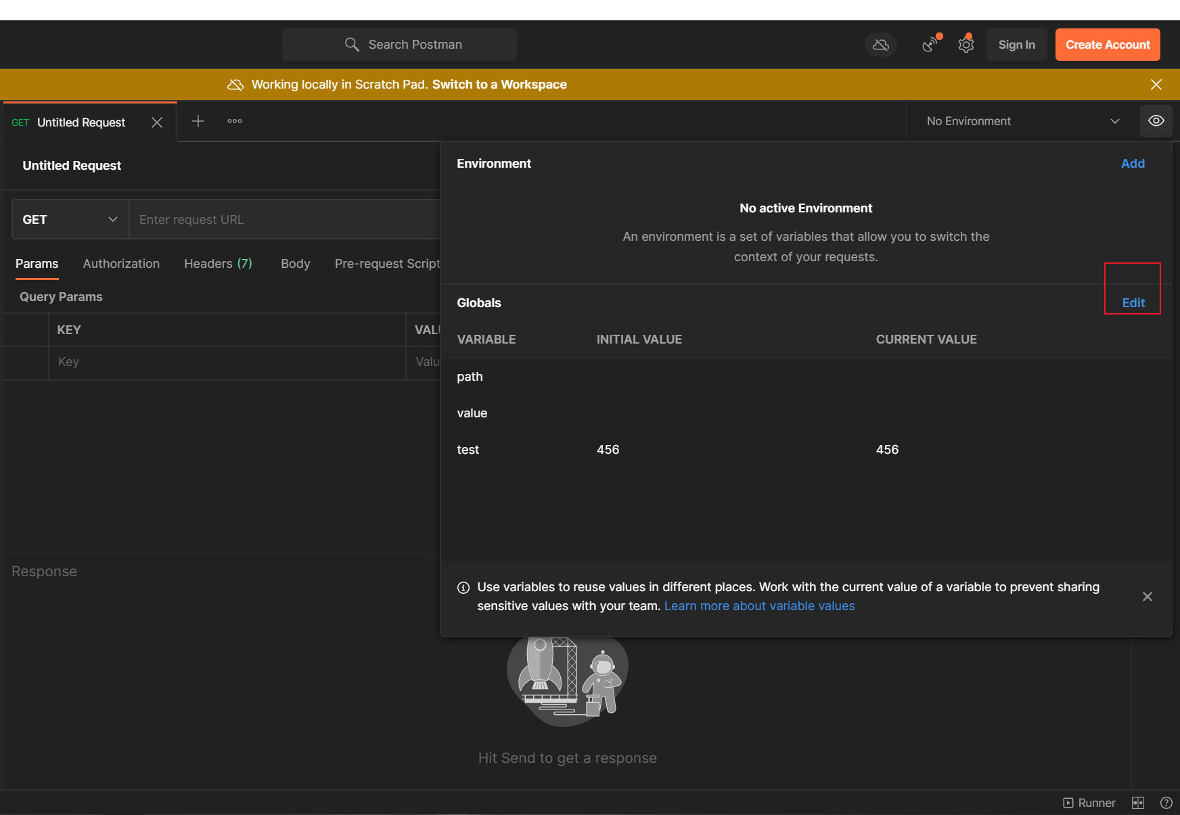Click the test global variable

[x=468, y=450]
